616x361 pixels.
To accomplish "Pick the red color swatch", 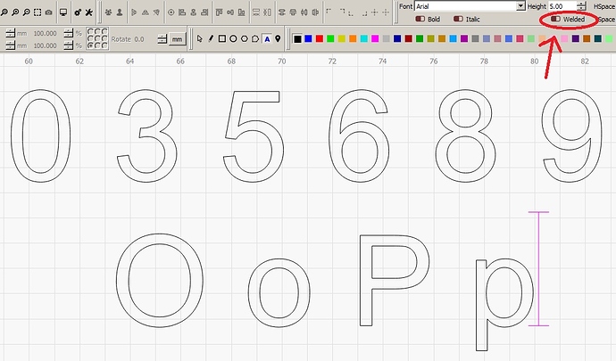I will click(320, 38).
